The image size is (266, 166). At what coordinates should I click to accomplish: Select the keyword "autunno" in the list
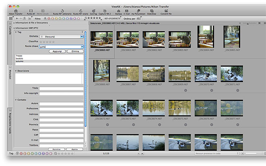point(20,61)
